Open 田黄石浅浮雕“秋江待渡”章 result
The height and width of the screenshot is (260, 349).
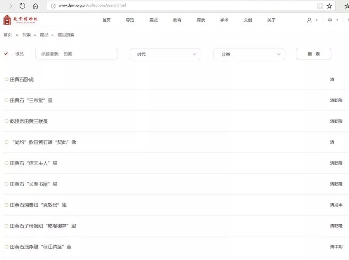tap(41, 247)
